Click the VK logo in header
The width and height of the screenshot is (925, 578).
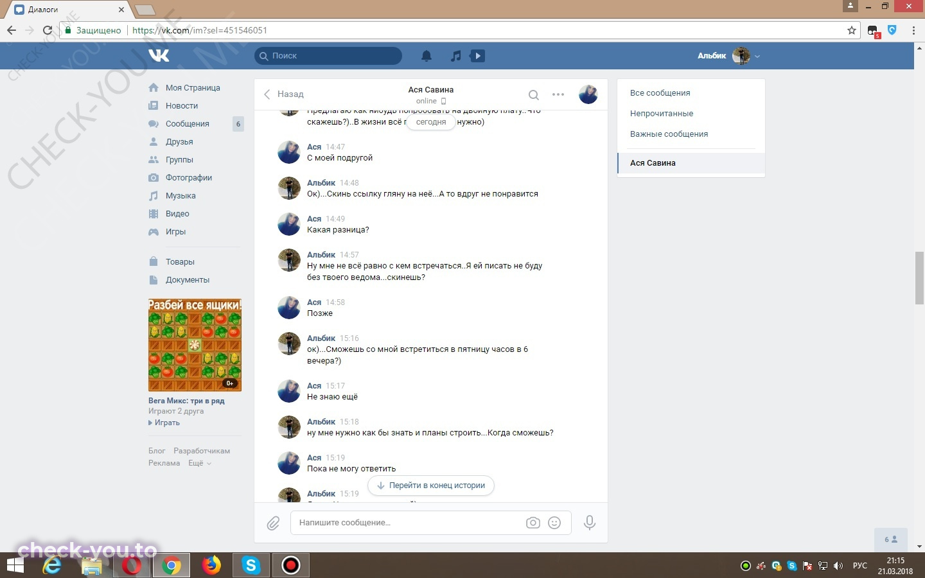159,56
